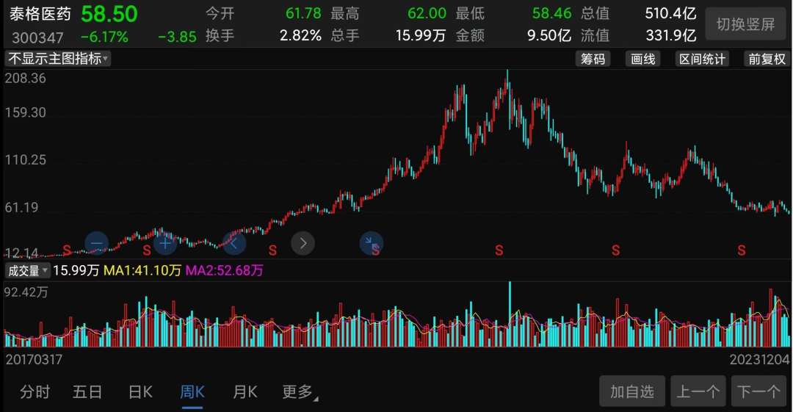The width and height of the screenshot is (793, 412).
Task: Switch to the 月K tab
Action: [x=245, y=391]
